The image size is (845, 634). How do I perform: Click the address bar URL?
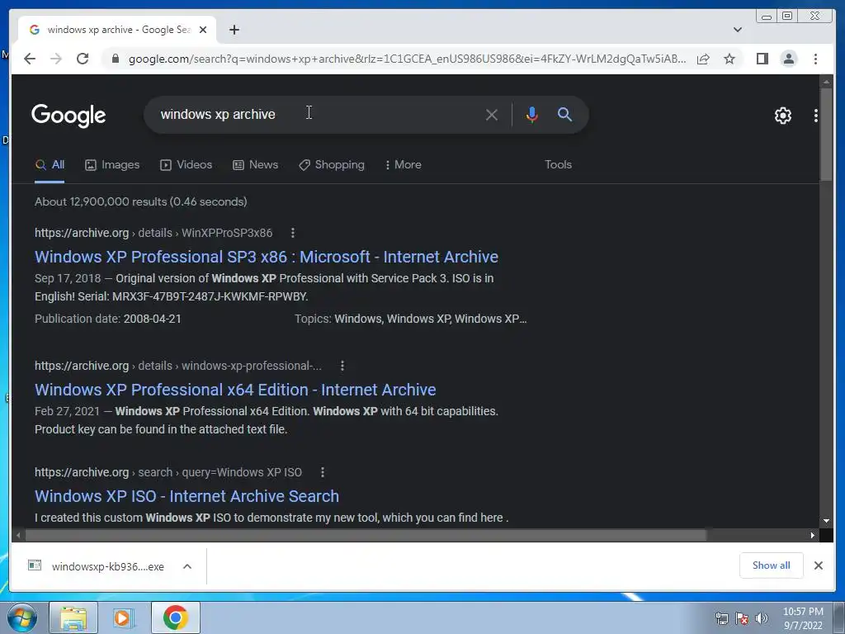[x=407, y=59]
